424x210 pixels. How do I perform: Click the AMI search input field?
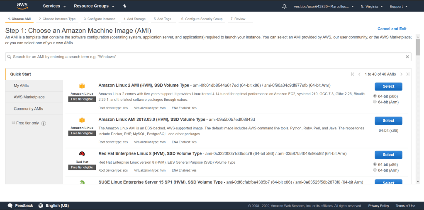(207, 57)
